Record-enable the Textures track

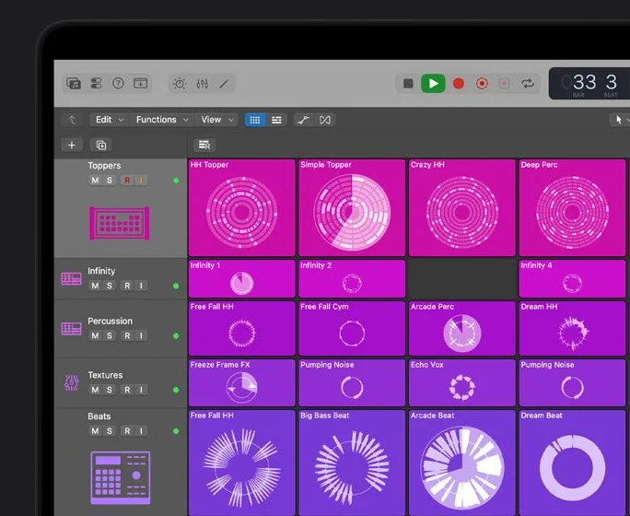(127, 390)
